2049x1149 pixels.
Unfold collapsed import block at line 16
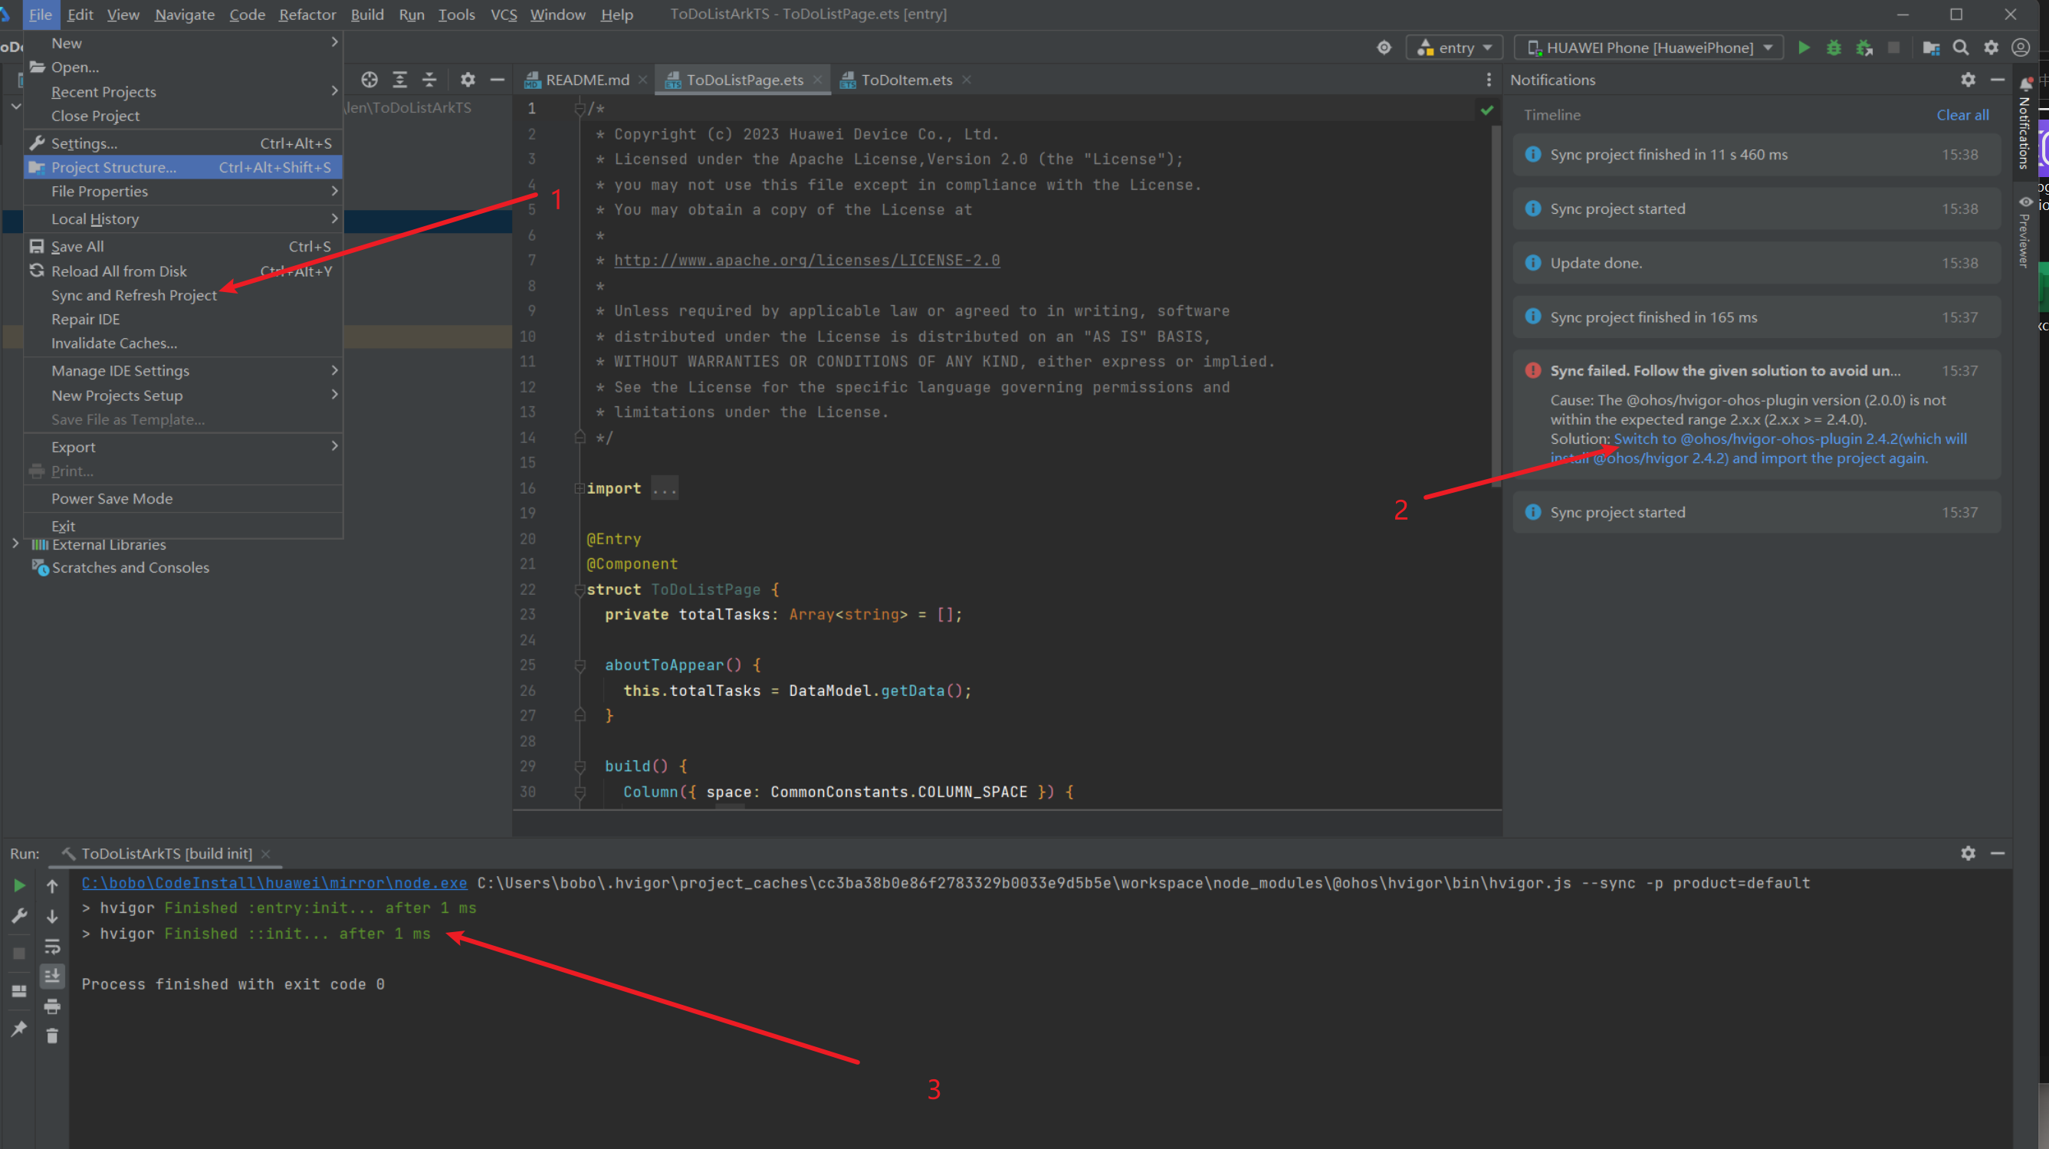pyautogui.click(x=579, y=488)
